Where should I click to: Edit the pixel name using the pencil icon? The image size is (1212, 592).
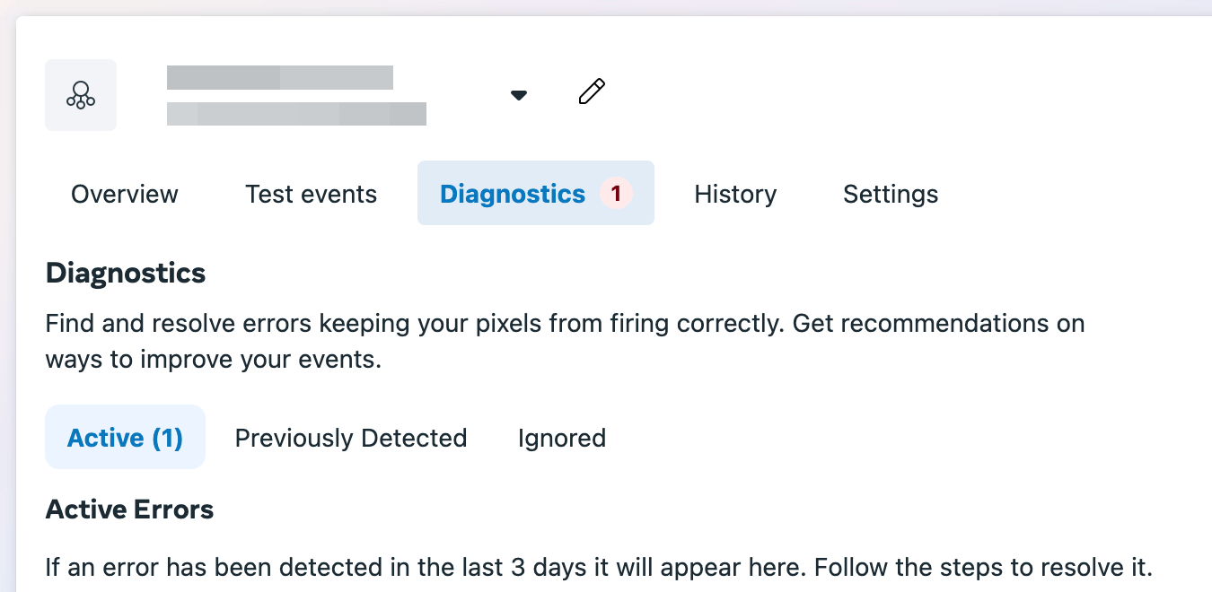591,91
